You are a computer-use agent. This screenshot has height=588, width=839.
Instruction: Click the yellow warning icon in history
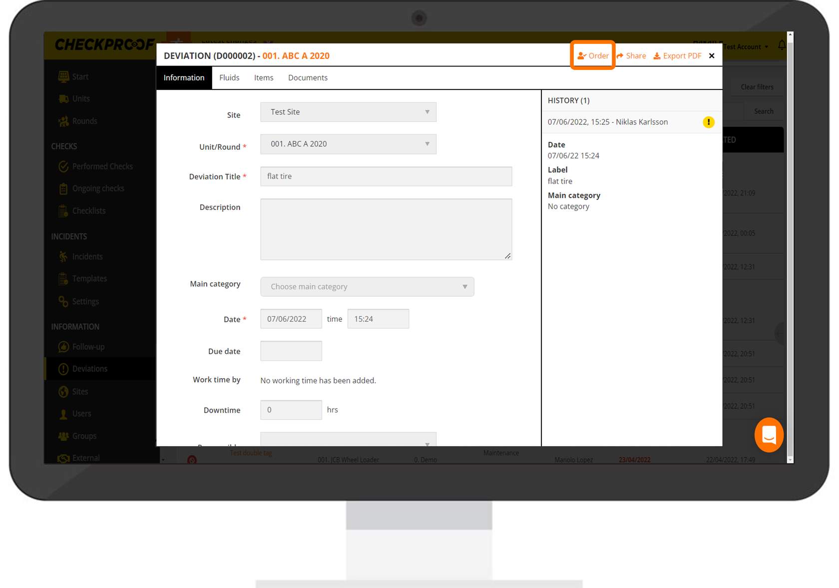[x=708, y=122]
